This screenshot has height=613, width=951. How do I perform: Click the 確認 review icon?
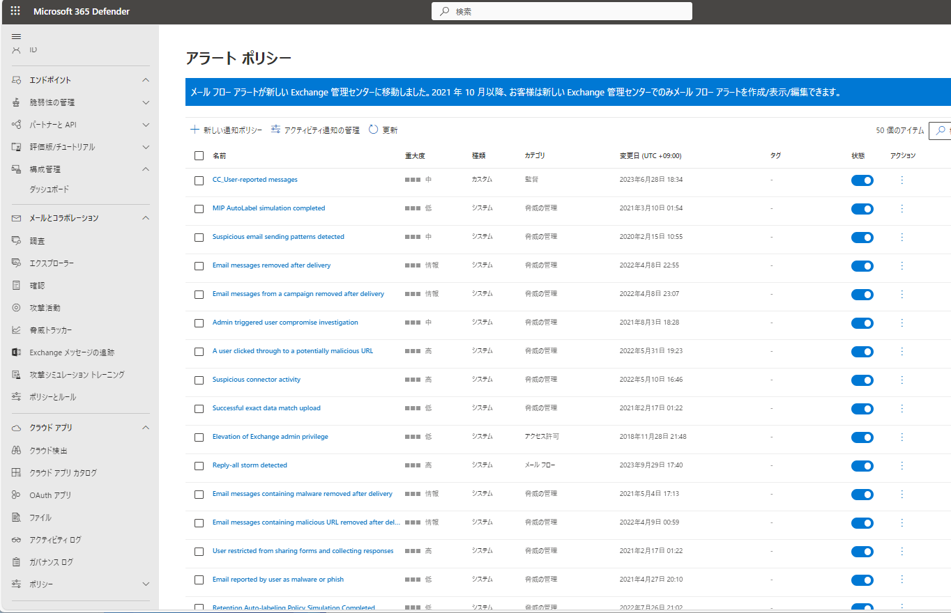[x=16, y=286]
